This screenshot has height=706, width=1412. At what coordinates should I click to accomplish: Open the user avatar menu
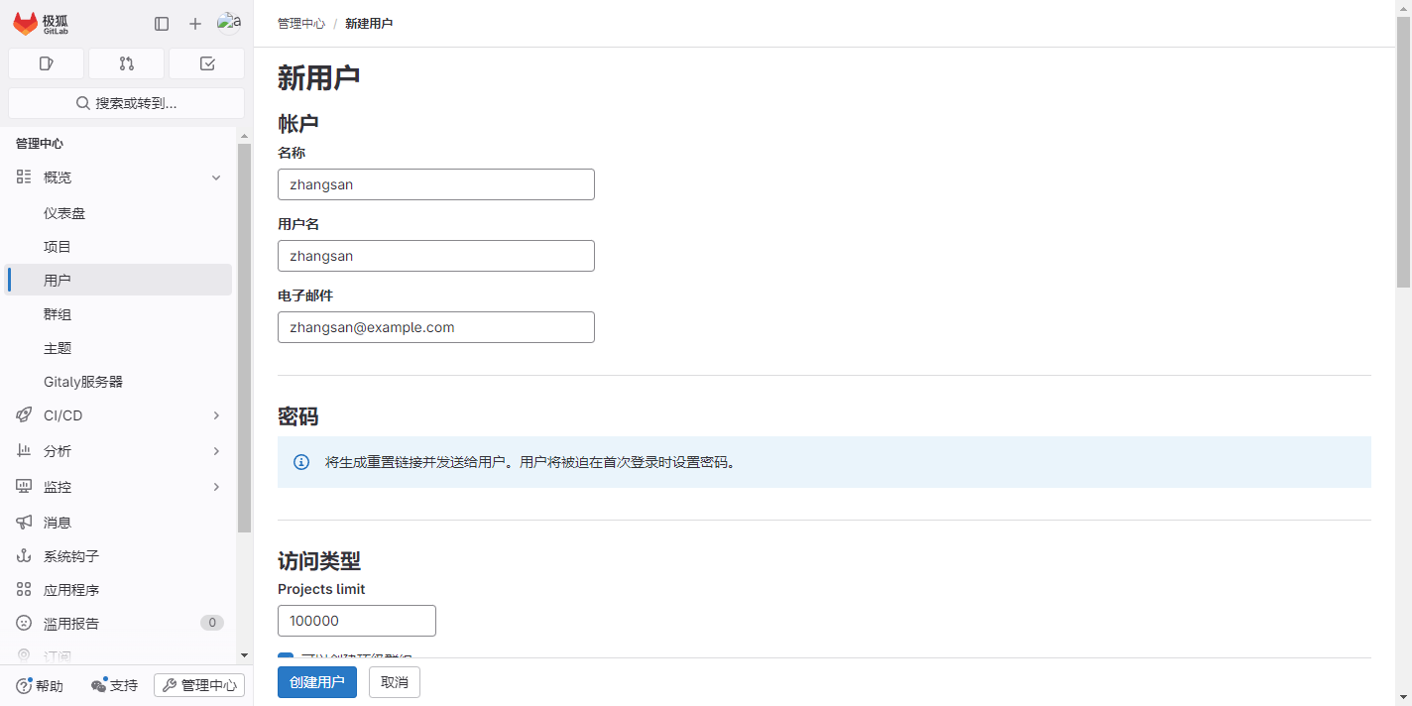(x=229, y=24)
